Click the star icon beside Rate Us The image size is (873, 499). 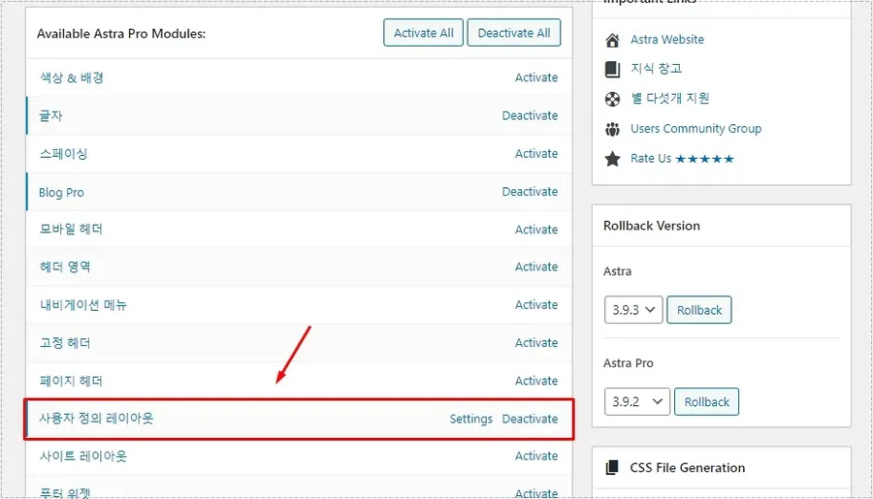[612, 159]
